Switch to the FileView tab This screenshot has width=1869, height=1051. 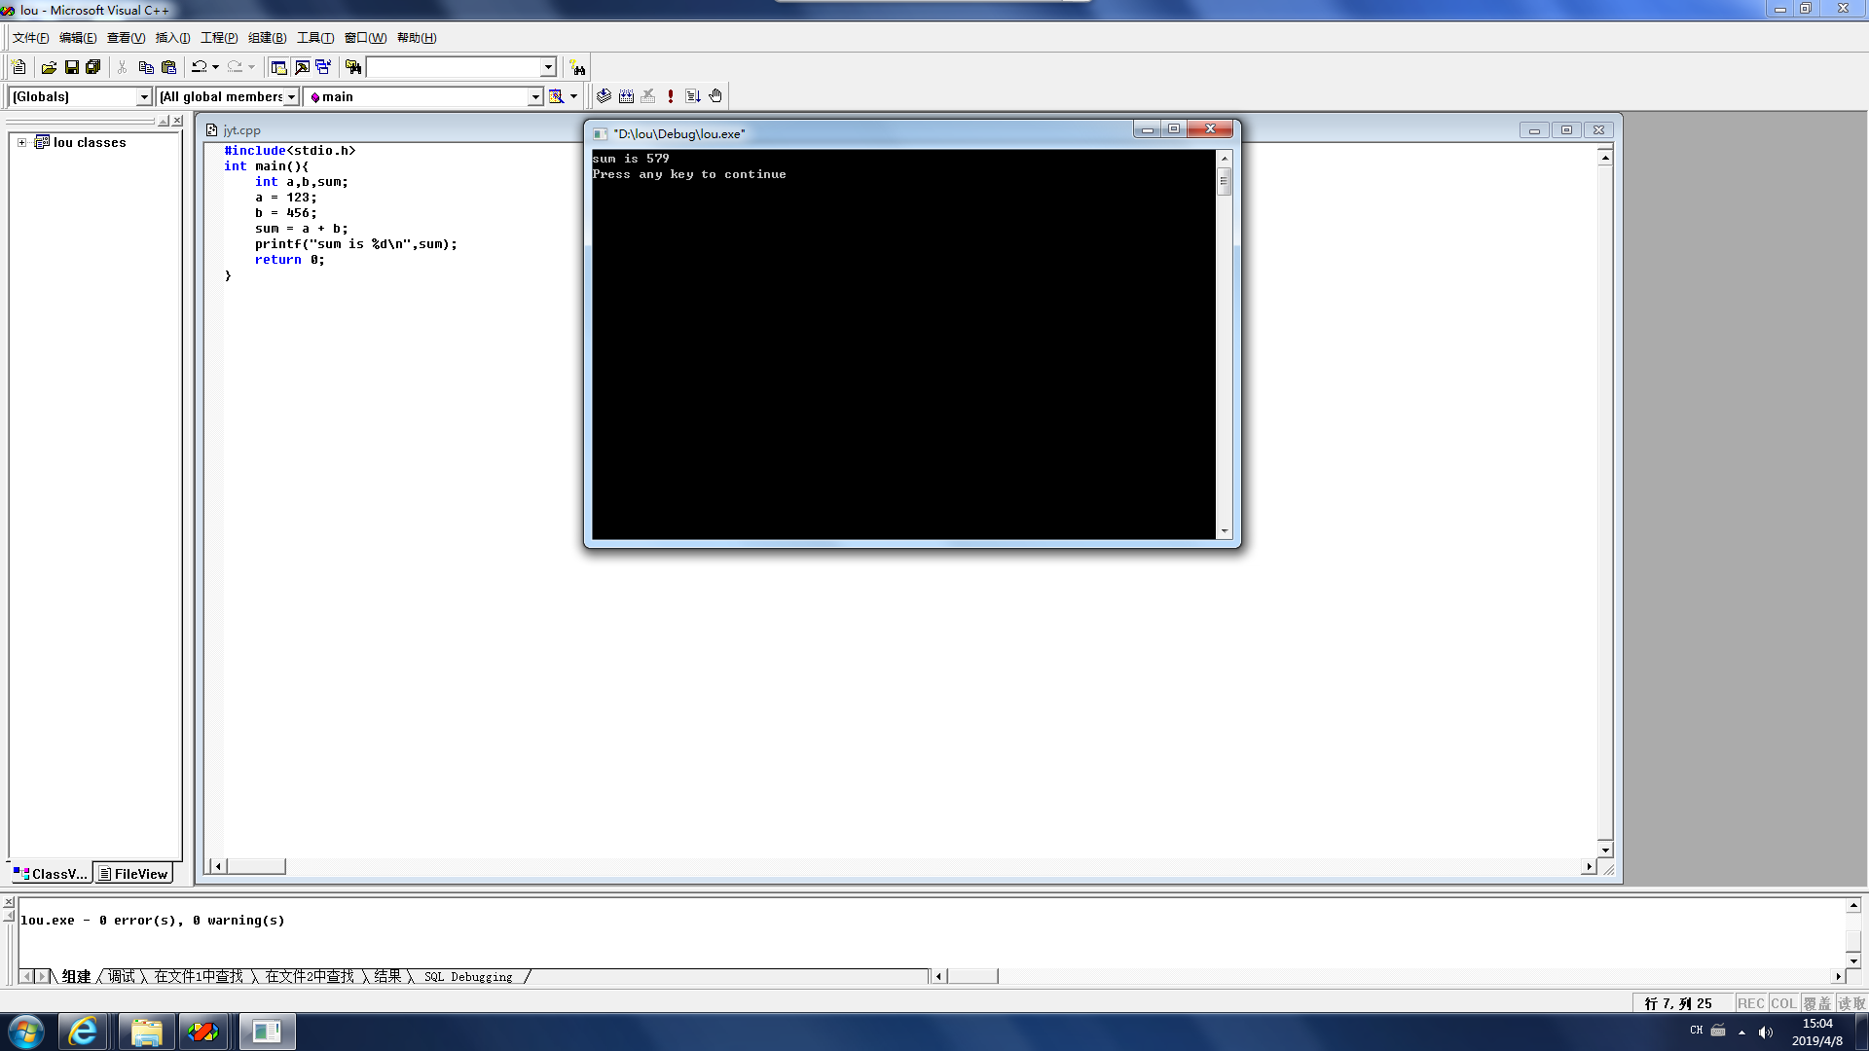coord(133,874)
